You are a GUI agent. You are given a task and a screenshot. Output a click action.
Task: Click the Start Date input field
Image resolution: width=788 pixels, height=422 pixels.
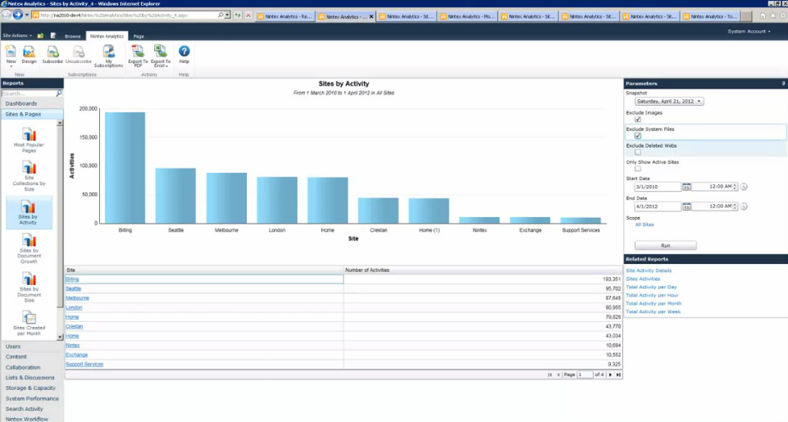[658, 186]
